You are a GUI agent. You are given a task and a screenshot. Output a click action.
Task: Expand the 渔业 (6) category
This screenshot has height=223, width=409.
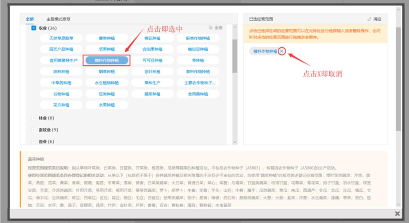point(34,141)
